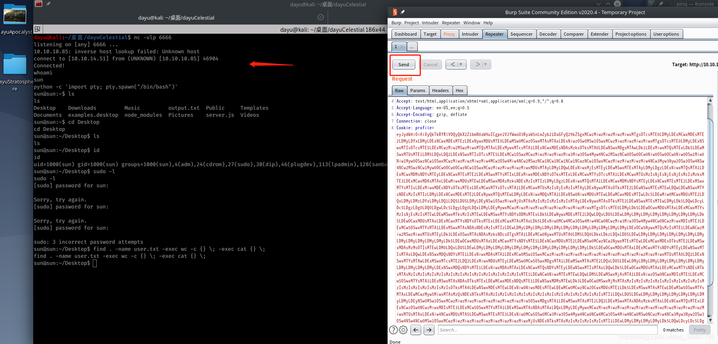Click the Pretty button
This screenshot has width=718, height=344.
coord(700,330)
